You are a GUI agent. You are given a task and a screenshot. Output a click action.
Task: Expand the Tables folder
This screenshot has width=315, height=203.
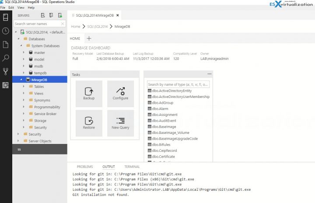pyautogui.click(x=24, y=87)
